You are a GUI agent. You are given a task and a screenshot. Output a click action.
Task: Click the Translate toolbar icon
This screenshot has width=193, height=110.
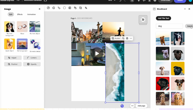coord(86,8)
